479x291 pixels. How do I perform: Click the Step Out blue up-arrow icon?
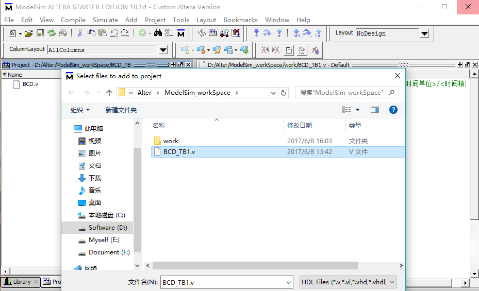(279, 33)
